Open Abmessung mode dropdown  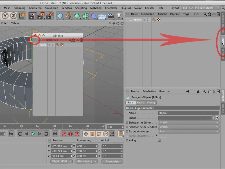87,161
